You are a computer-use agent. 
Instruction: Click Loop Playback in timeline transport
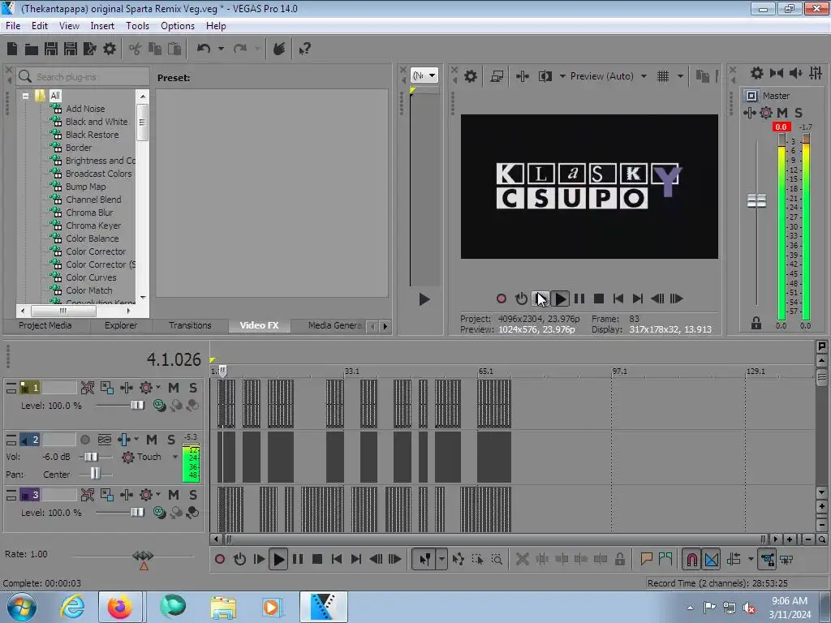(x=239, y=559)
